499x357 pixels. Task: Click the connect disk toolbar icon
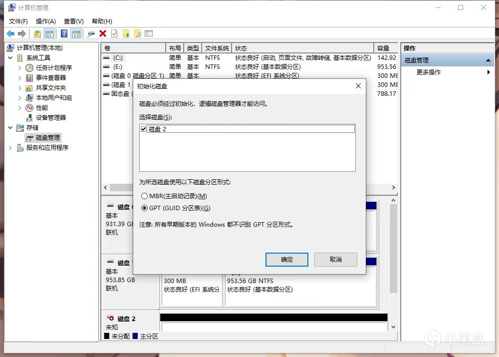coord(91,34)
